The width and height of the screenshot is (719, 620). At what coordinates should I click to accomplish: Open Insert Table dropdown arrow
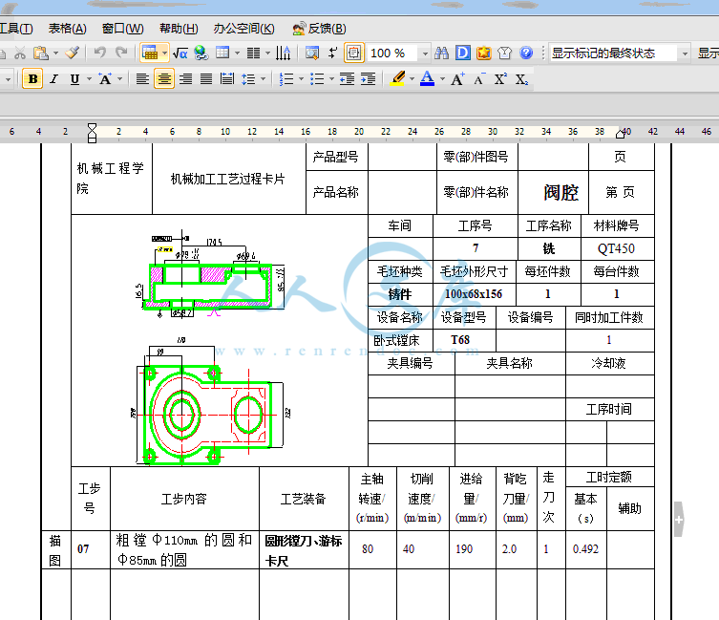pyautogui.click(x=237, y=53)
